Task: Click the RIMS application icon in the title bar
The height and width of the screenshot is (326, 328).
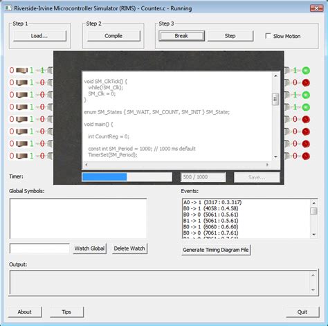Action: click(x=8, y=8)
